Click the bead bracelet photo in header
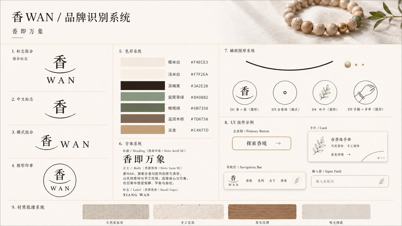 point(323,17)
